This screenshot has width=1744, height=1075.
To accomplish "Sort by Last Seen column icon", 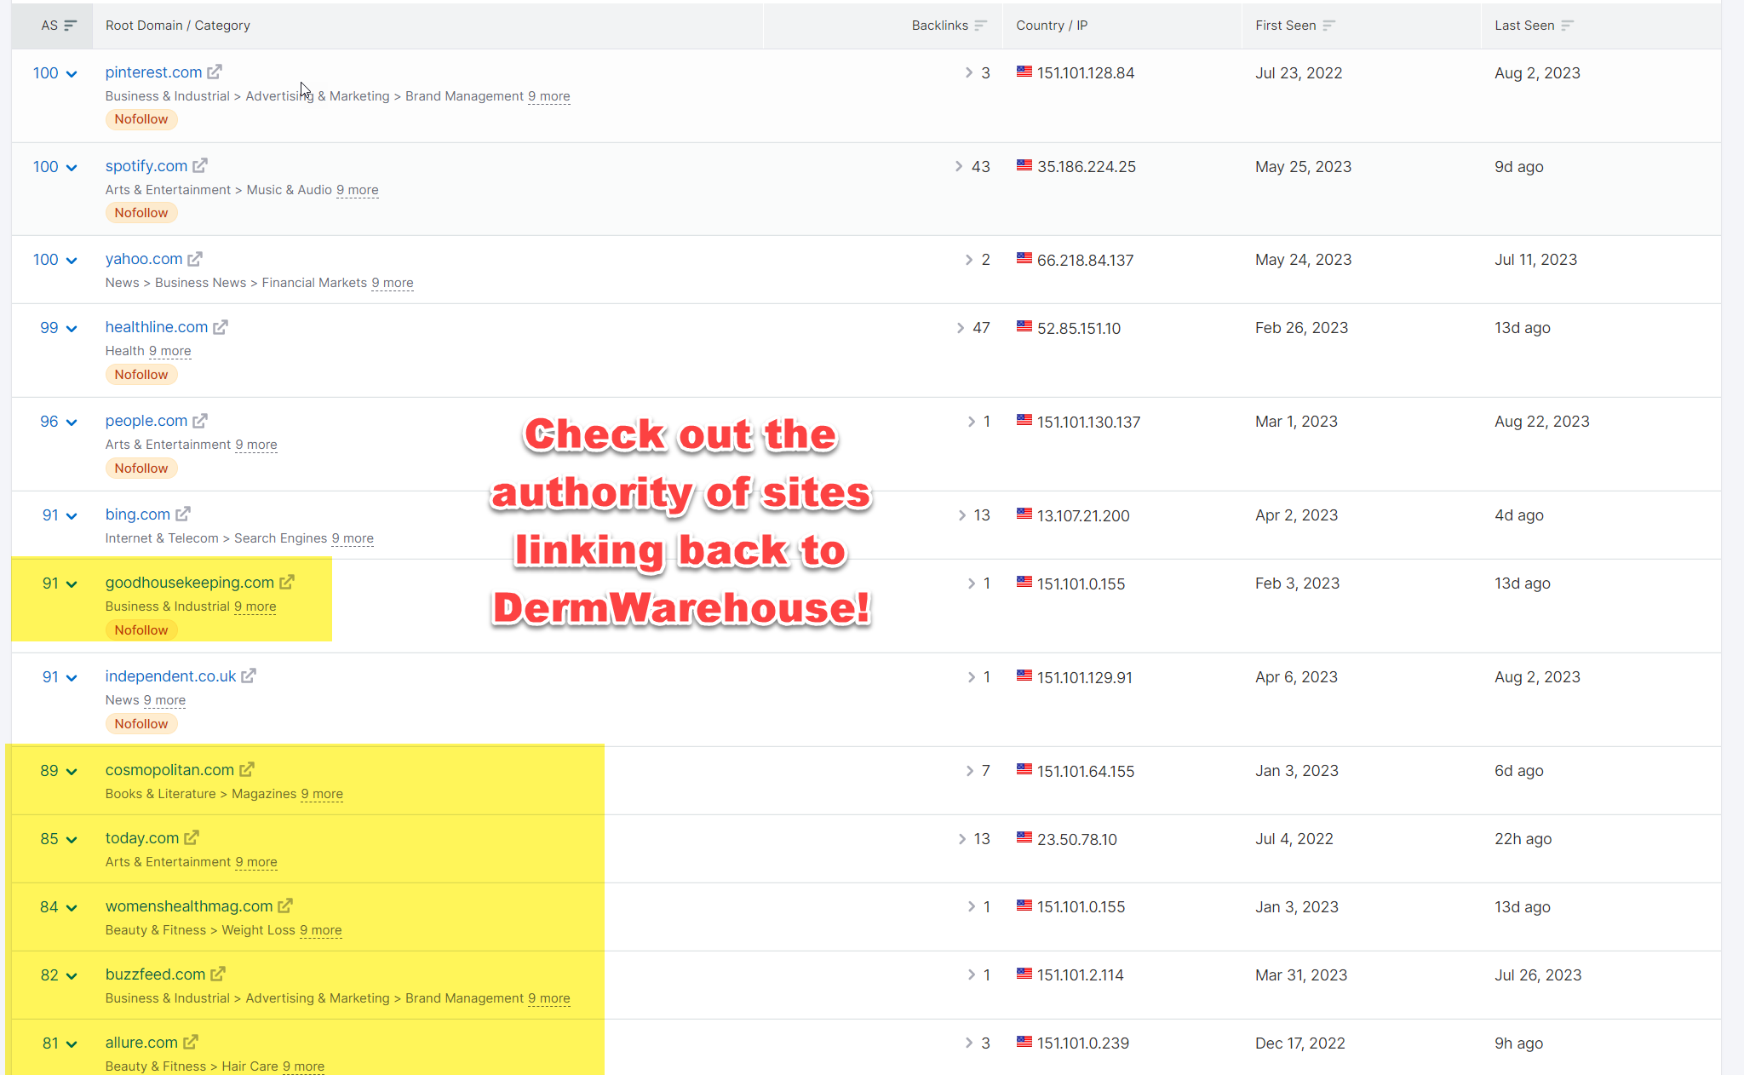I will 1568,26.
